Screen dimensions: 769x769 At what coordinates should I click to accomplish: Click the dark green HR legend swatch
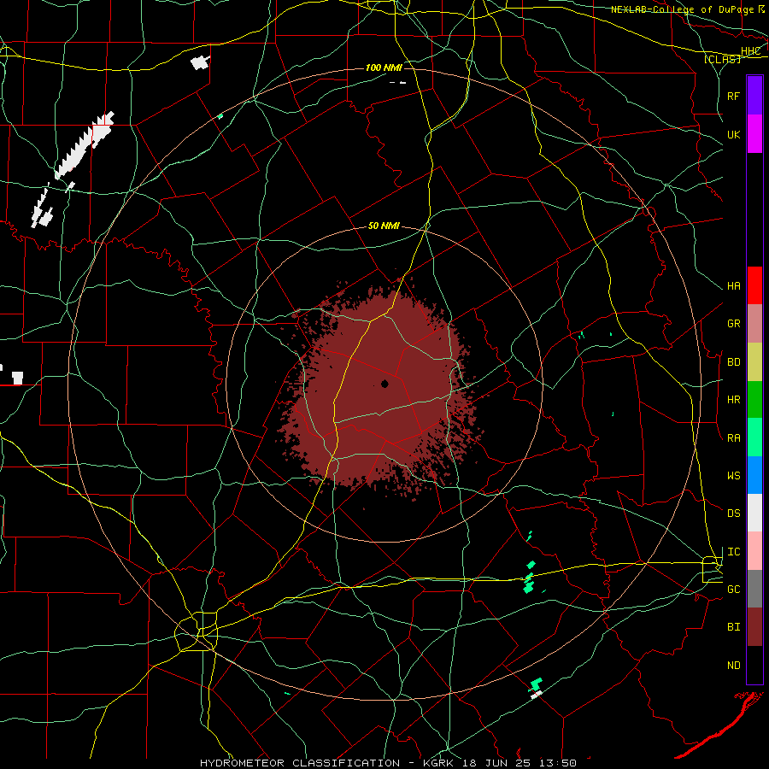754,400
